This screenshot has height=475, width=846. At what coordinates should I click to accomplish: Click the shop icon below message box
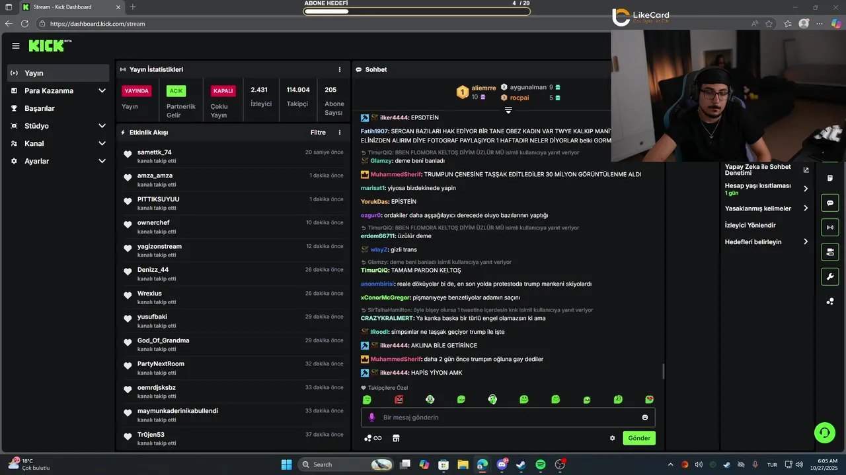[396, 438]
